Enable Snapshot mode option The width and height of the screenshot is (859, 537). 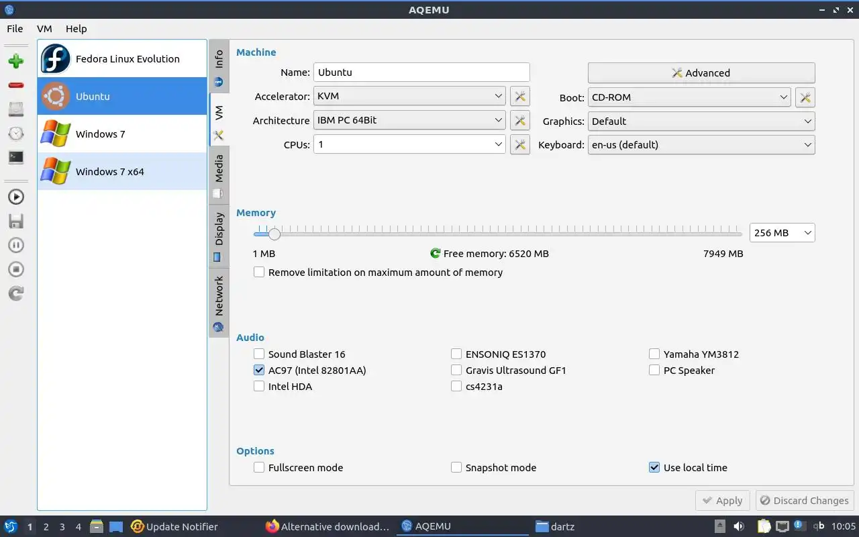click(x=493, y=468)
